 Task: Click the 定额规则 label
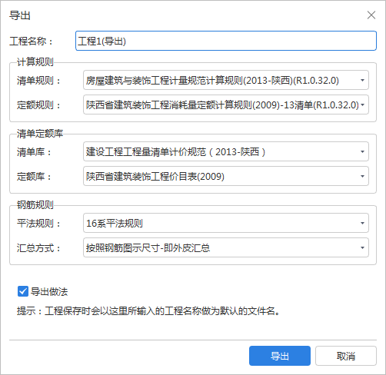point(38,105)
